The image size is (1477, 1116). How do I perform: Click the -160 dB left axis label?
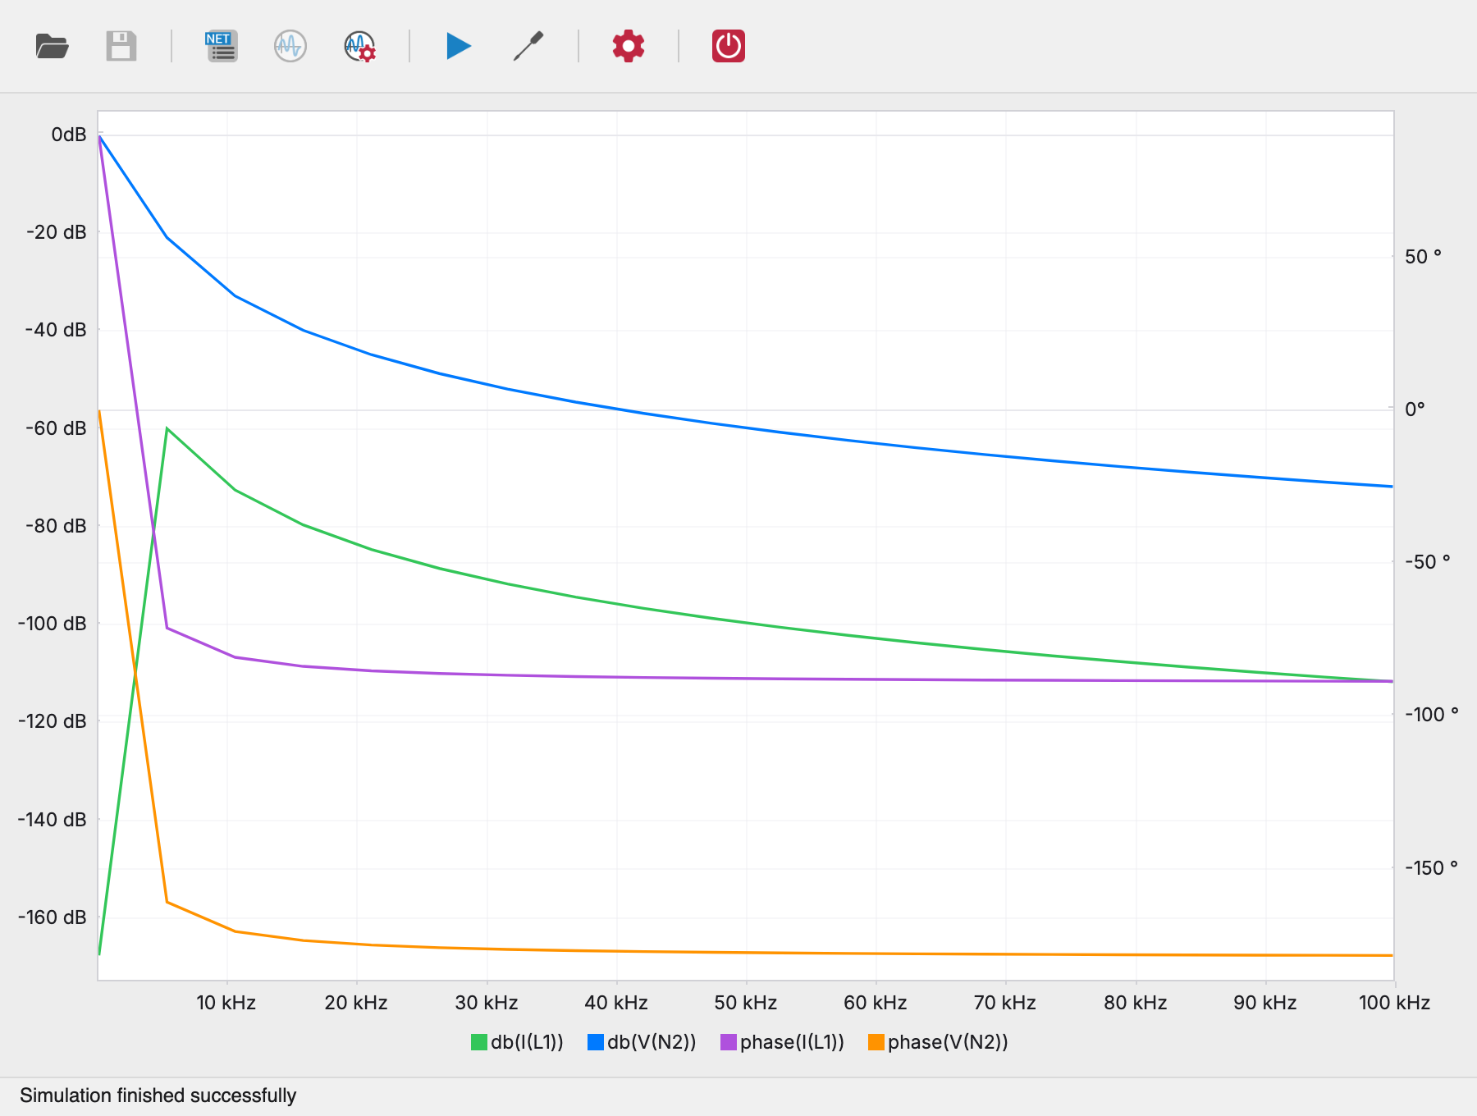point(52,917)
